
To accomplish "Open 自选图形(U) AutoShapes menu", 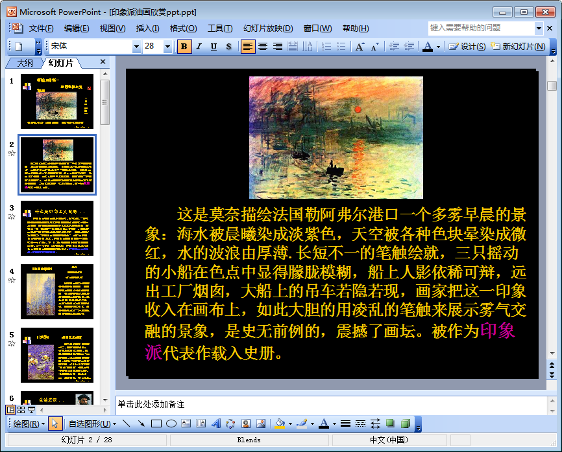I will (x=92, y=424).
